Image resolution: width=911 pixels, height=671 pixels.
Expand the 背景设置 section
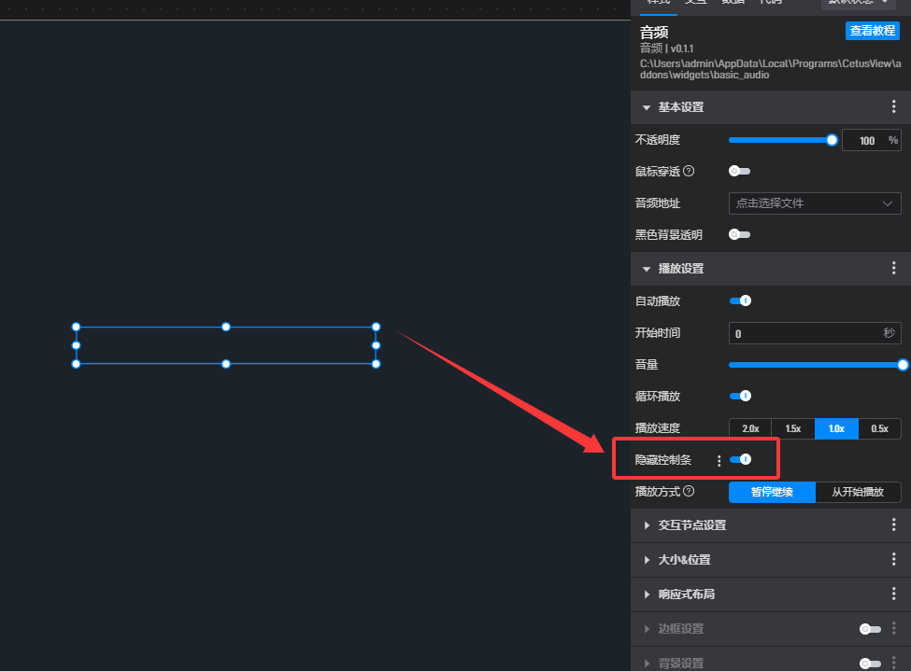click(647, 664)
